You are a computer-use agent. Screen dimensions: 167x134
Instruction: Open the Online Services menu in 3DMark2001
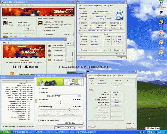coord(24,5)
